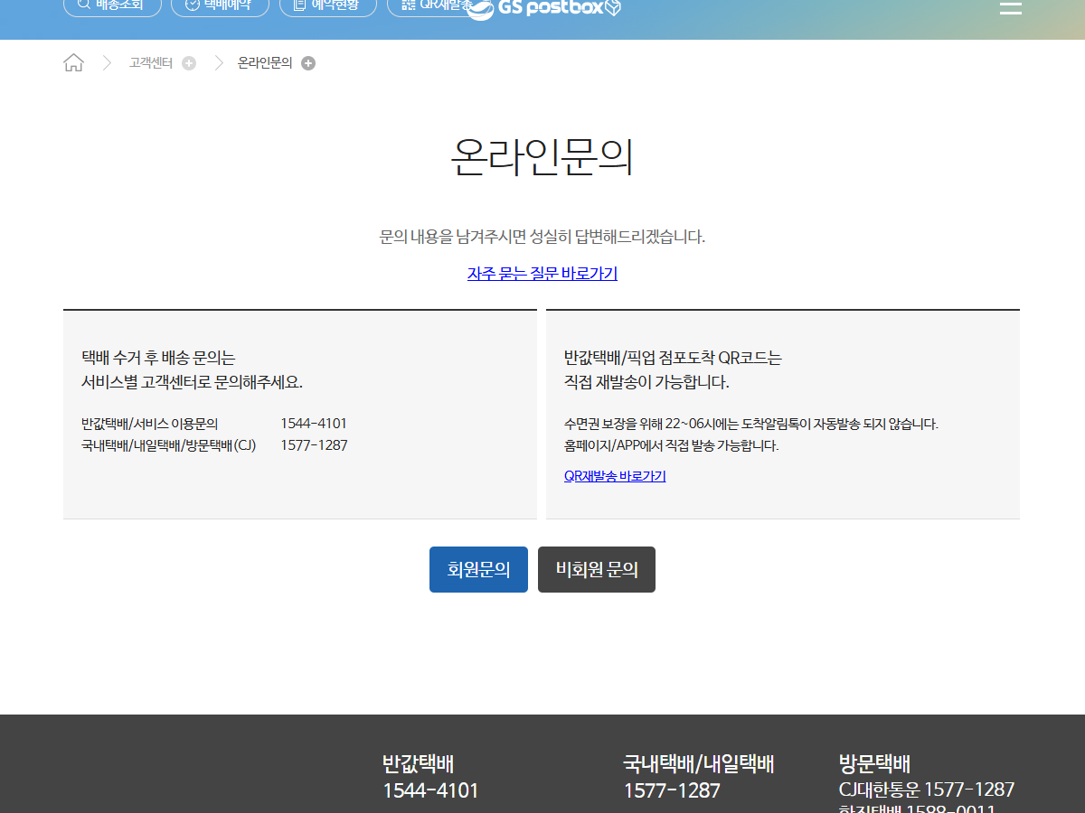
Task: Follow the QR재발송 바로가기 link
Action: click(x=615, y=476)
